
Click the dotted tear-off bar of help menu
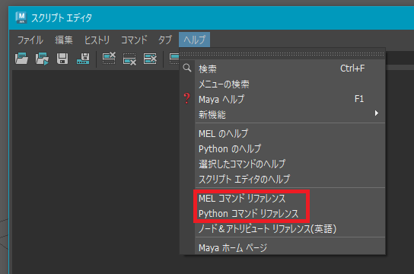click(x=282, y=54)
